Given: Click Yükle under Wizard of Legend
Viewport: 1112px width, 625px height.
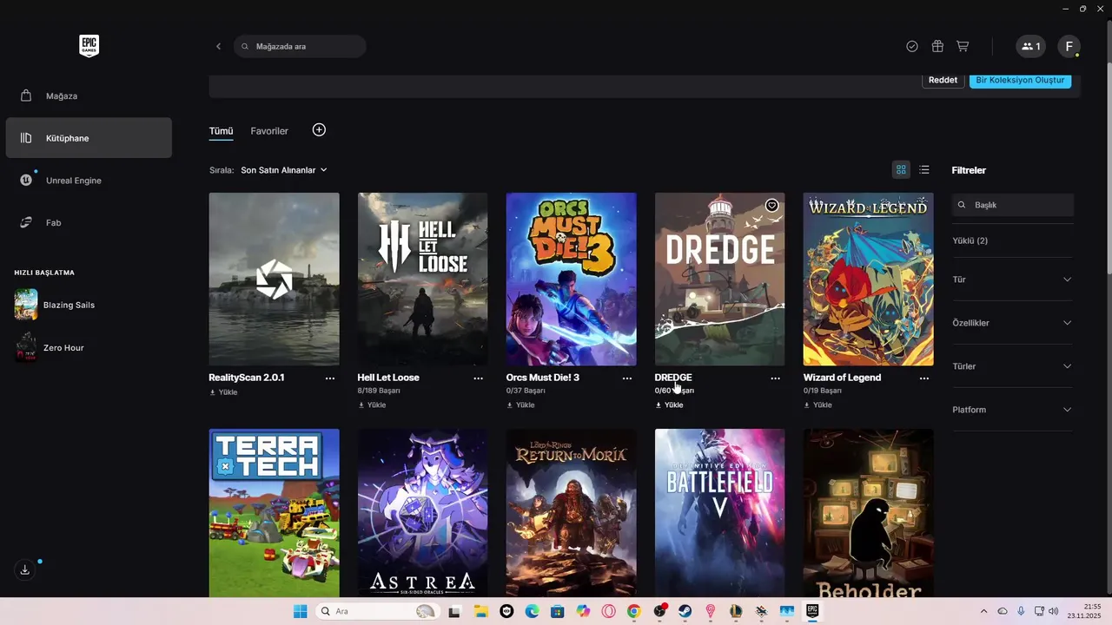Looking at the screenshot, I should coord(818,405).
